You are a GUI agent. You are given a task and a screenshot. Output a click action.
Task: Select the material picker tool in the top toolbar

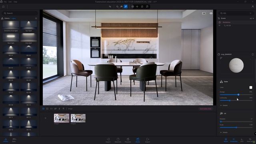pos(126,7)
